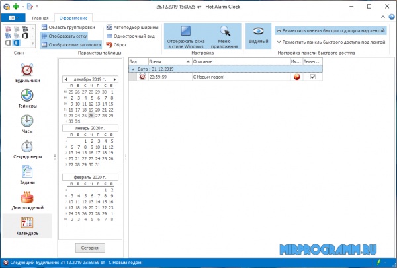The image size is (397, 268).
Task: Open the quick access toolbar customize arrow
Action: (x=37, y=7)
